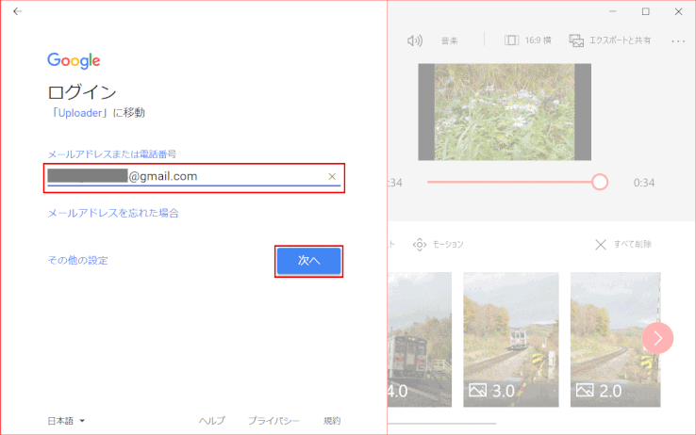Viewport: 696px width, 435px height.
Task: Open the 規約 link
Action: (x=332, y=421)
